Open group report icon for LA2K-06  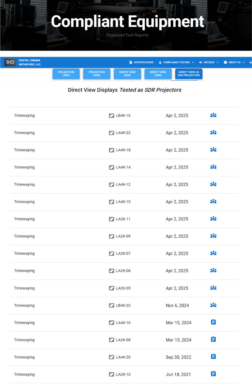[213, 270]
